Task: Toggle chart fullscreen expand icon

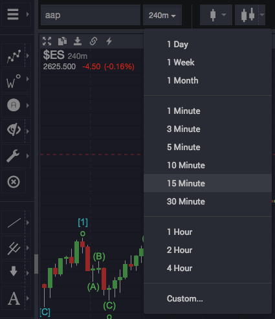Action: [47, 41]
